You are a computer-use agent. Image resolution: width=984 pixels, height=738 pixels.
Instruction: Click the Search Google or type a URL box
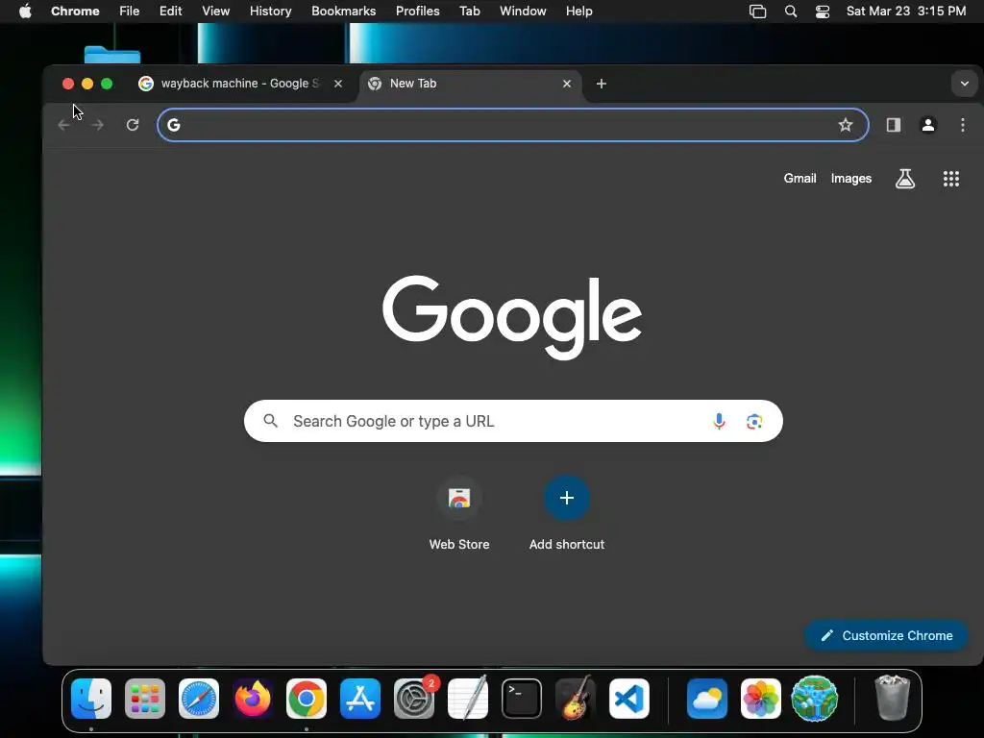(x=513, y=421)
